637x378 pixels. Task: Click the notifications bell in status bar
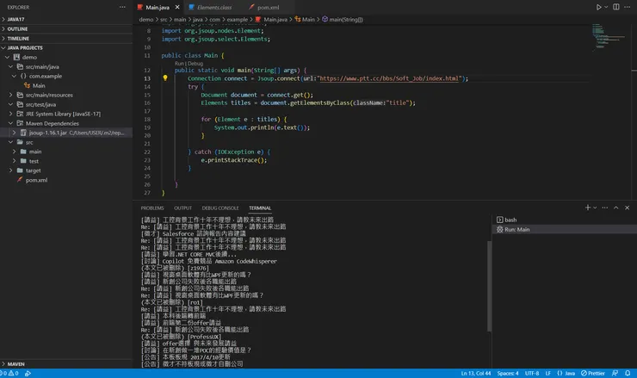628,373
